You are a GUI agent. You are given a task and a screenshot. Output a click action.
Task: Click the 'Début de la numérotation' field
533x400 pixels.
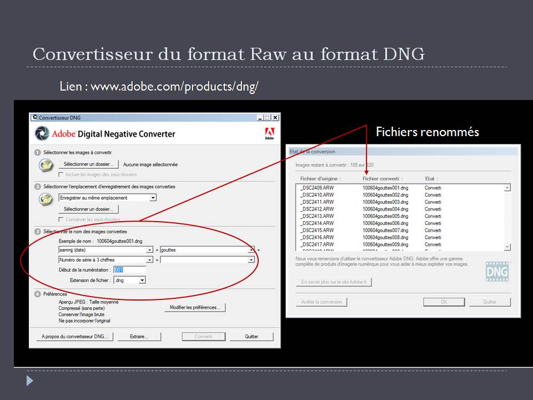(x=129, y=270)
